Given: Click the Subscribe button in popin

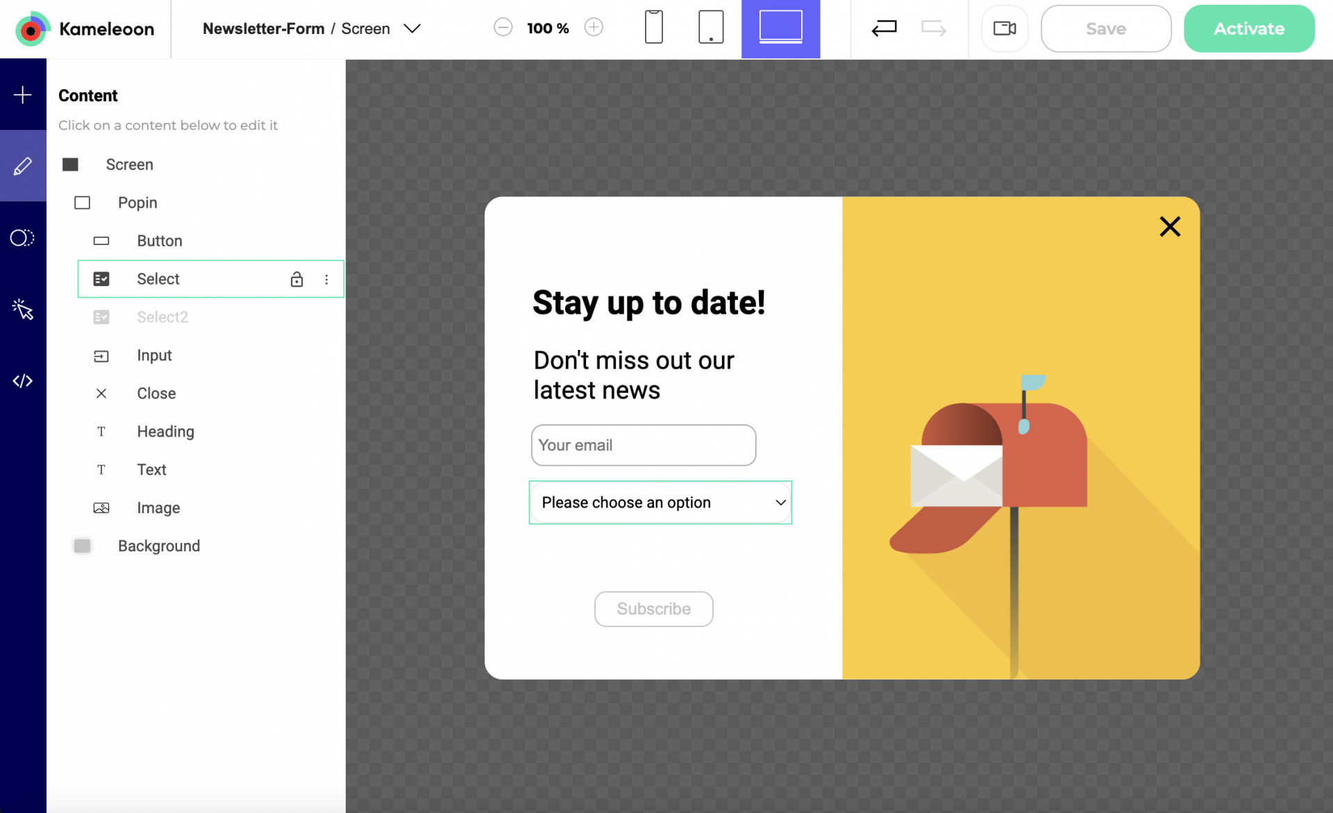Looking at the screenshot, I should (653, 609).
